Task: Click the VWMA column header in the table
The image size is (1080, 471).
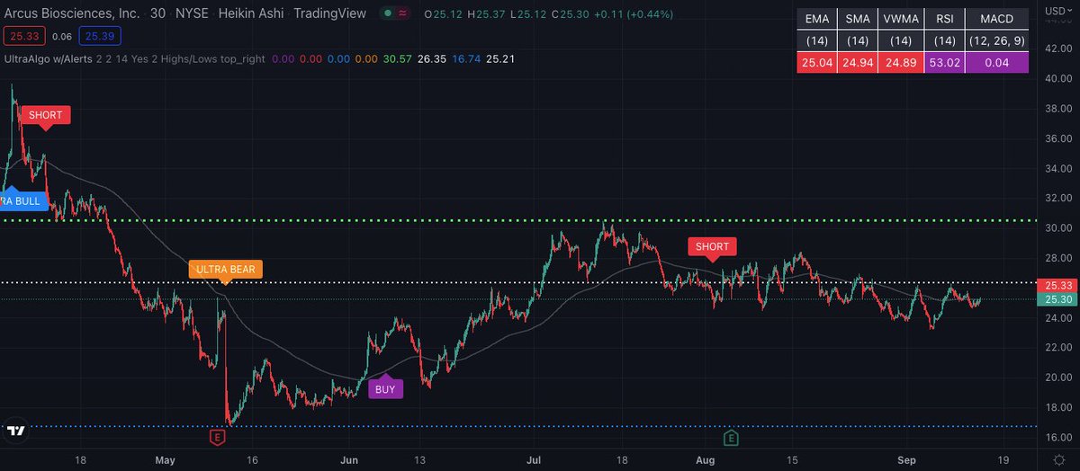Action: coord(902,20)
